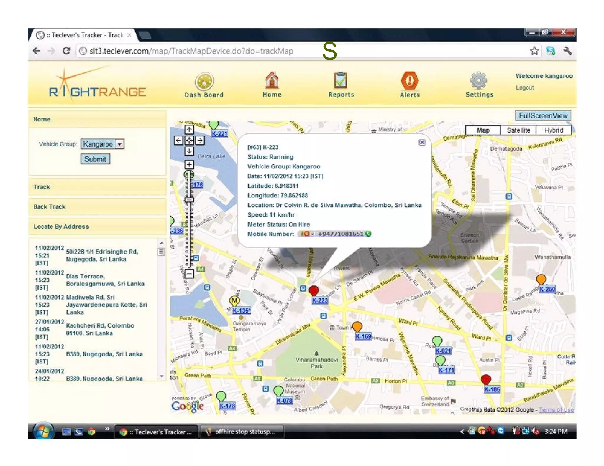This screenshot has height=466, width=604.
Task: Zoom in using the map plus button
Action: 189,164
